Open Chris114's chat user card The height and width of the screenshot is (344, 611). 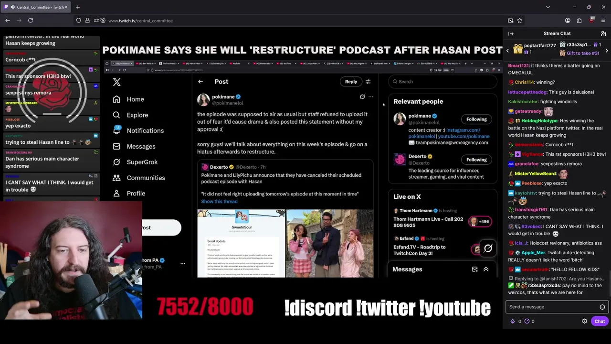pos(525,82)
